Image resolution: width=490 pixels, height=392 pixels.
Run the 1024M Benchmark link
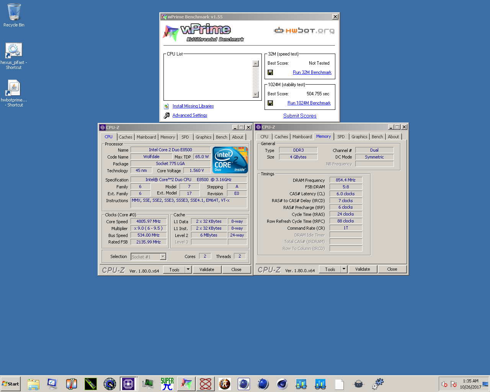coord(309,103)
